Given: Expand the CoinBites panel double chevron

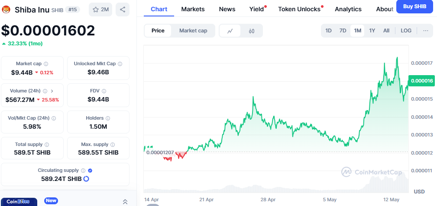Looking at the screenshot, I should point(125,202).
